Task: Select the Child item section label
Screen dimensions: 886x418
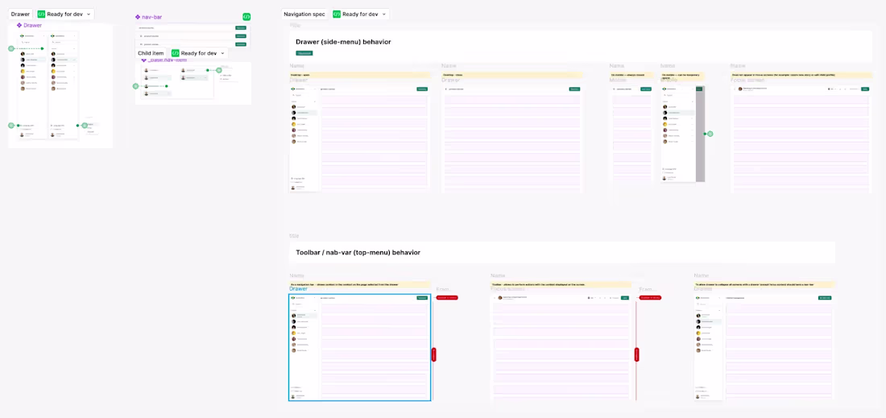Action: (x=151, y=53)
